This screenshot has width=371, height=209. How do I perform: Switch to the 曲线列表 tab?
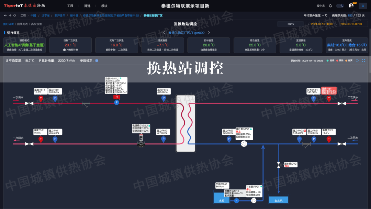[x=22, y=24]
